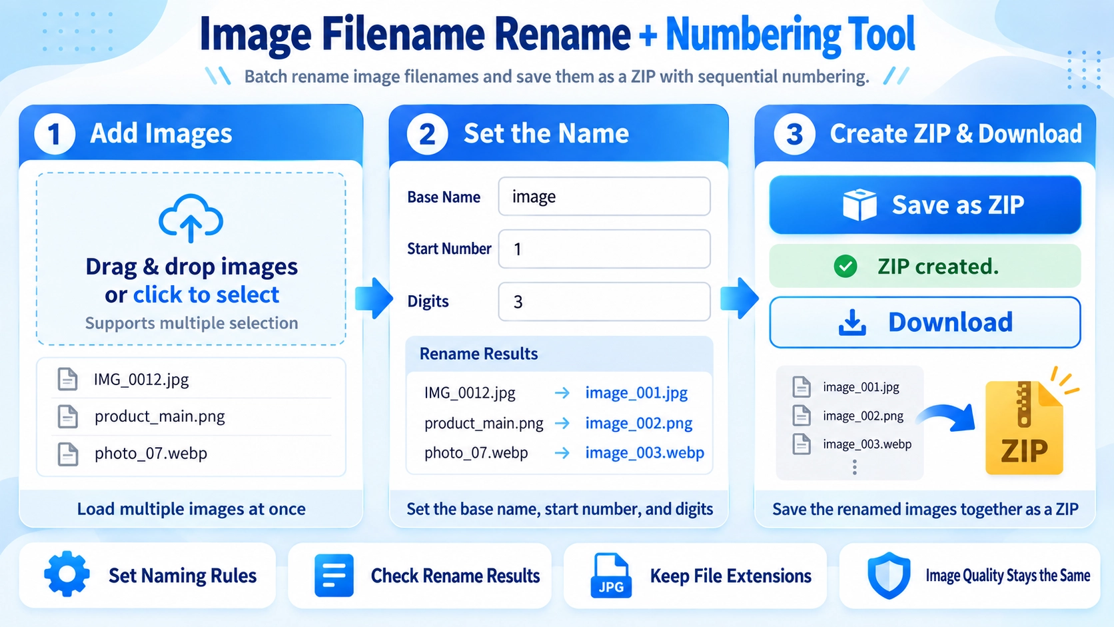This screenshot has width=1114, height=627.
Task: Click the file icon beside image_002.png
Action: click(x=802, y=415)
